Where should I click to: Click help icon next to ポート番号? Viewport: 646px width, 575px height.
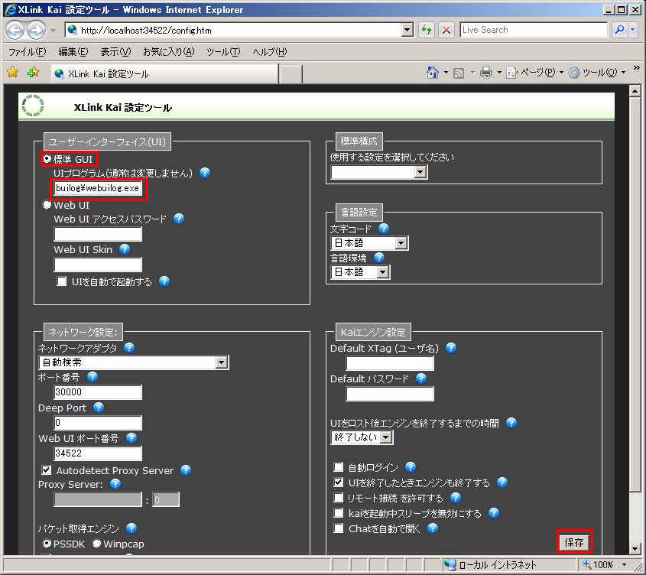(x=93, y=377)
